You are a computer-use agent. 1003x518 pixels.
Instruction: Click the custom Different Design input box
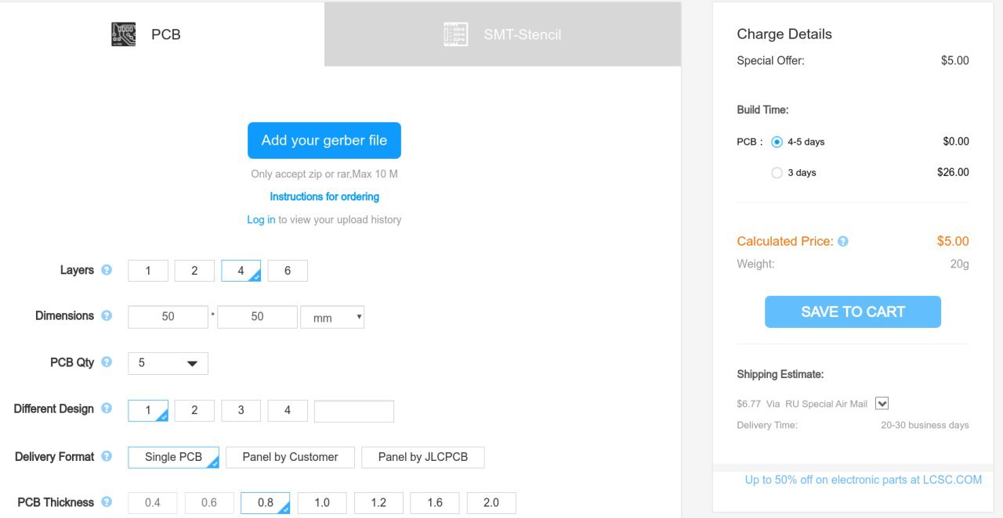354,411
